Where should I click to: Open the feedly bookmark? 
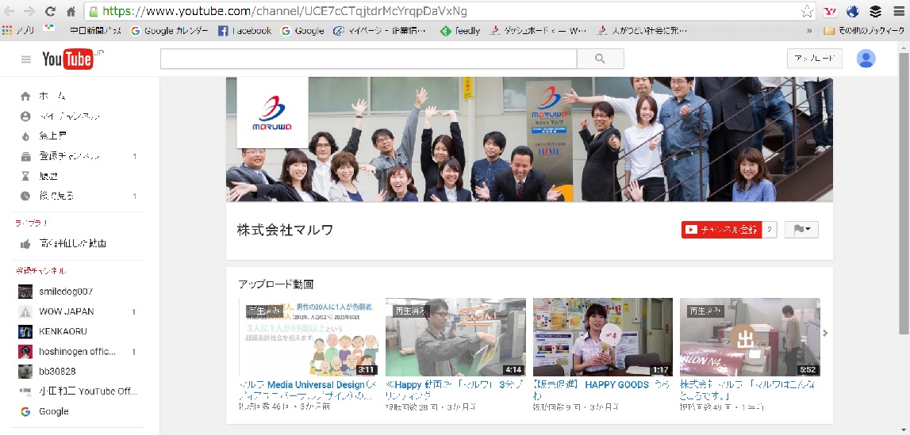click(x=460, y=31)
